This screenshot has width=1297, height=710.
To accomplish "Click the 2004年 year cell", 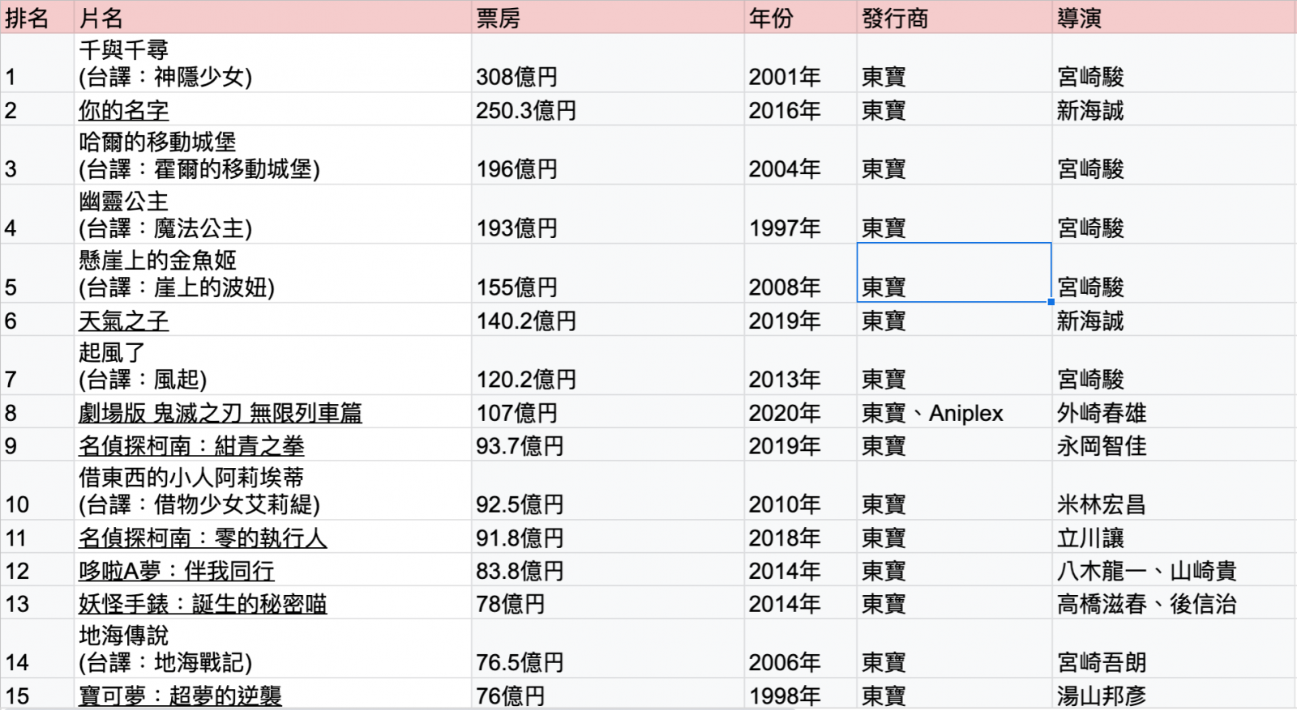I will (x=801, y=155).
